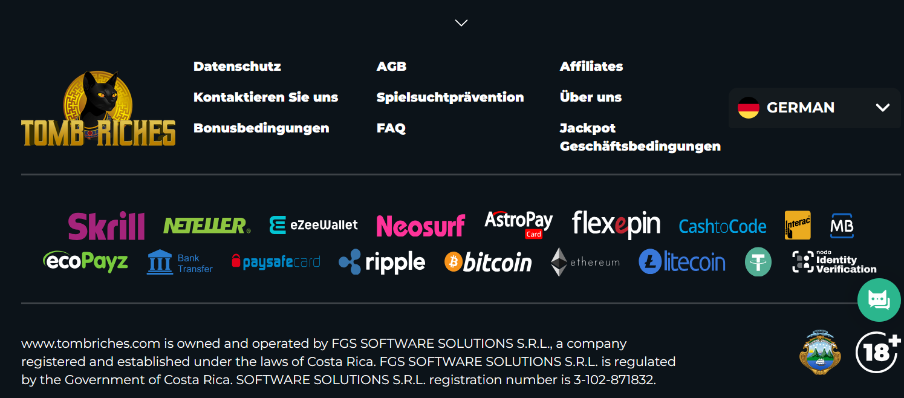Click the Tomb Riches cat logo
This screenshot has height=398, width=904.
[x=98, y=108]
